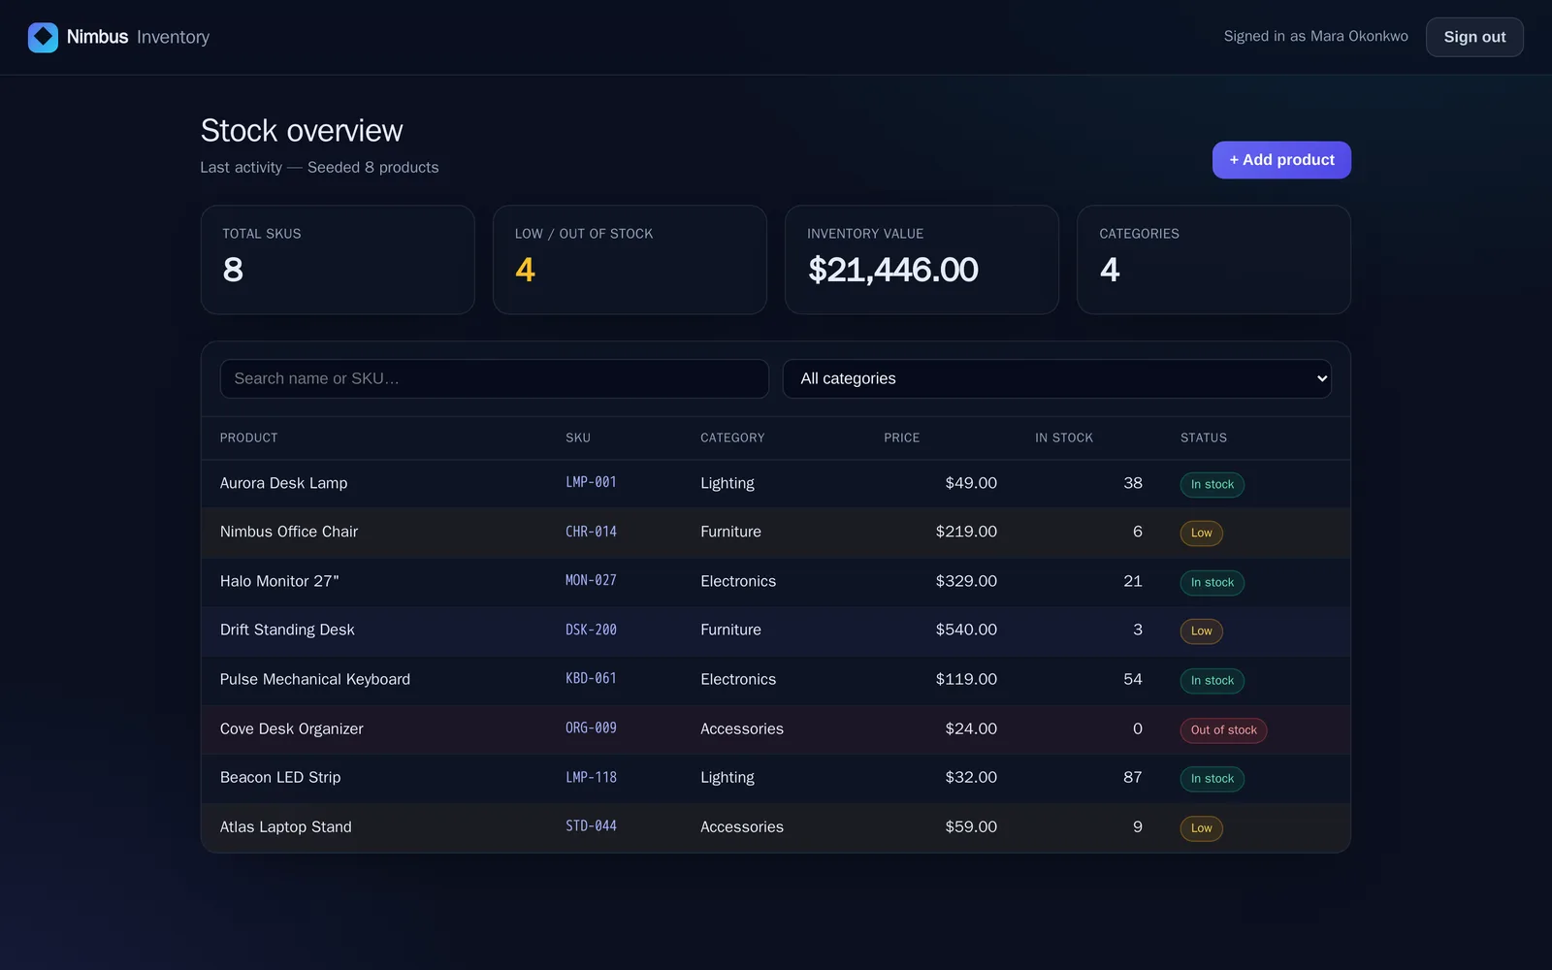The width and height of the screenshot is (1552, 970).
Task: Click the In stock badge for Aurora Desk Lamp
Action: coord(1212,484)
